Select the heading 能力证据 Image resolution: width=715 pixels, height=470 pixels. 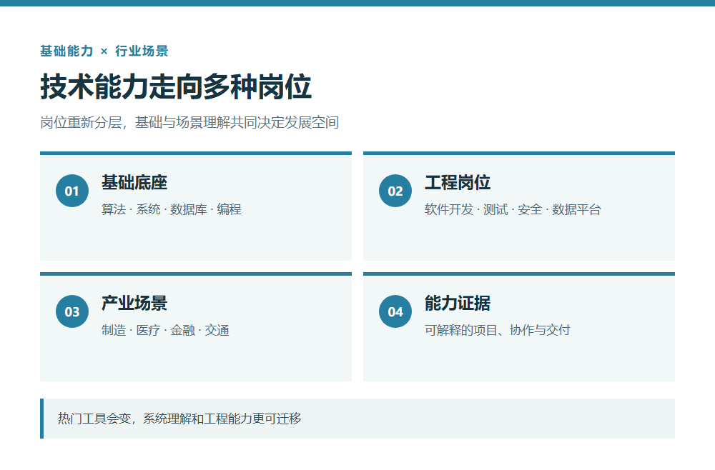pyautogui.click(x=458, y=304)
